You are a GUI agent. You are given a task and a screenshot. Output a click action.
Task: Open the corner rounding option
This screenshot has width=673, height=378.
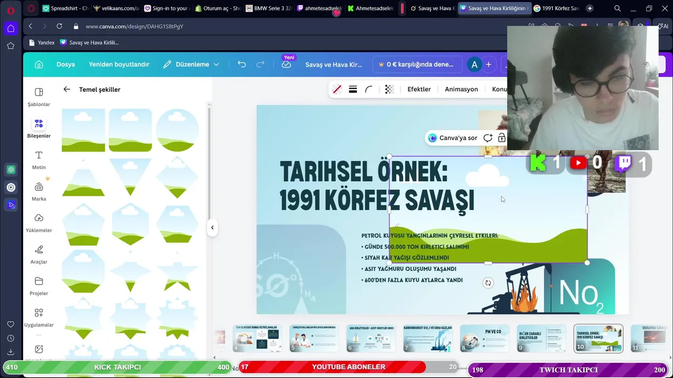369,89
